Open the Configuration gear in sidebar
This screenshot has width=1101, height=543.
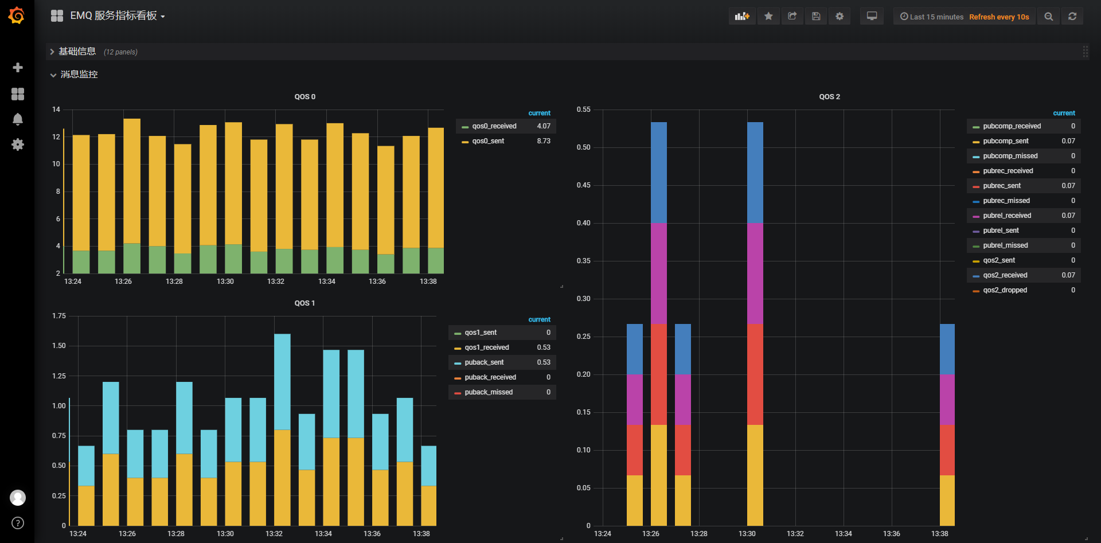pos(18,144)
